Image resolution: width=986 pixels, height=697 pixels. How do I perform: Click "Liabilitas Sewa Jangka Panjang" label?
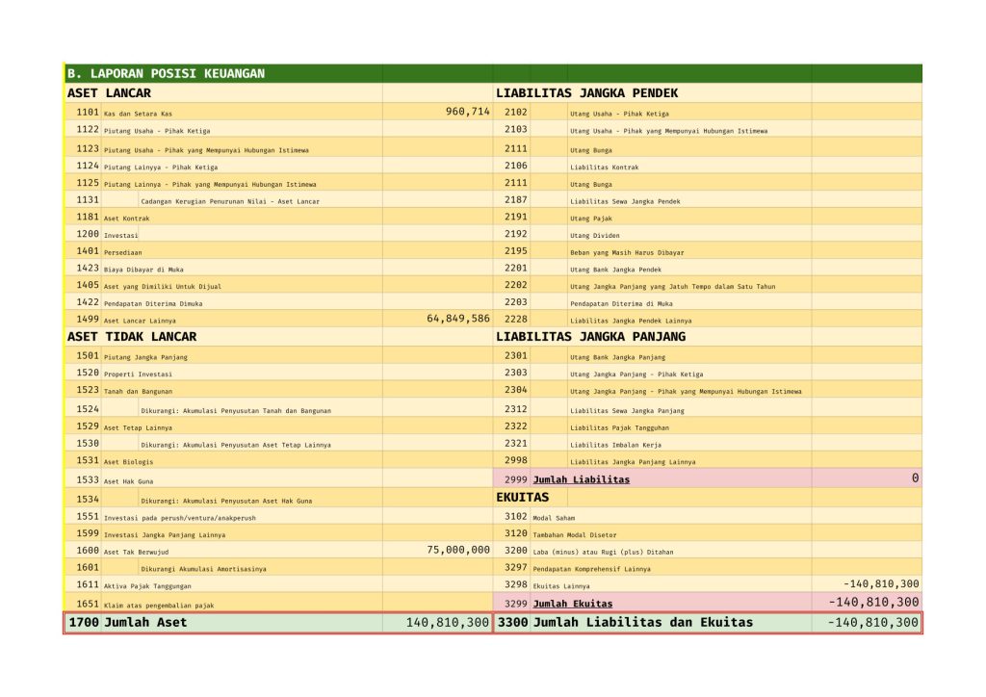point(627,410)
